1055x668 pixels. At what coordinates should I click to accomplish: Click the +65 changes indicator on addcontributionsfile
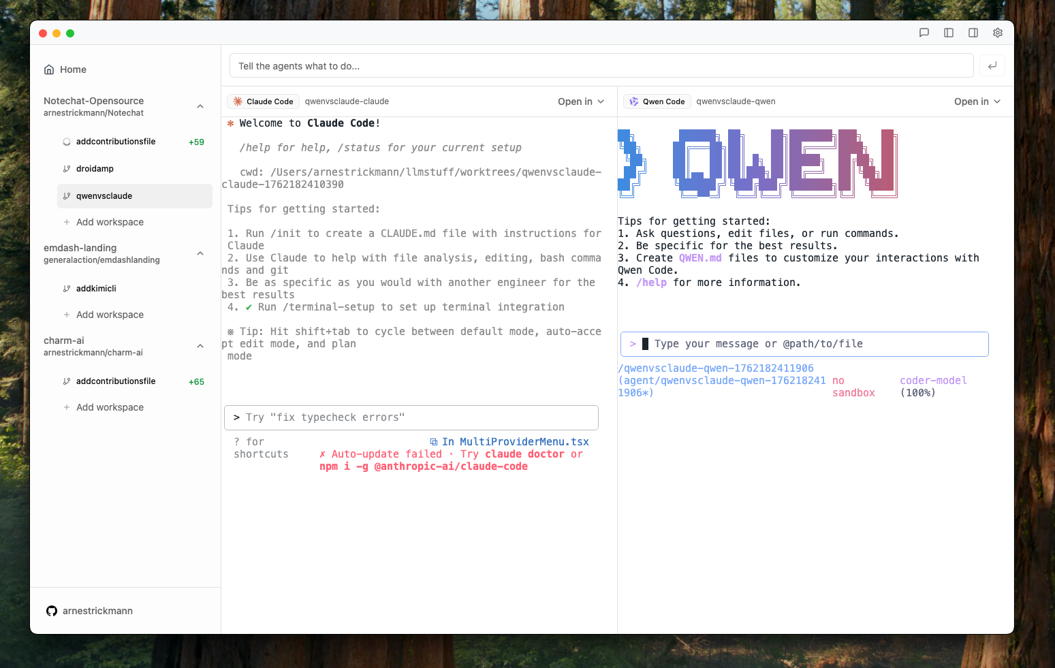[196, 381]
